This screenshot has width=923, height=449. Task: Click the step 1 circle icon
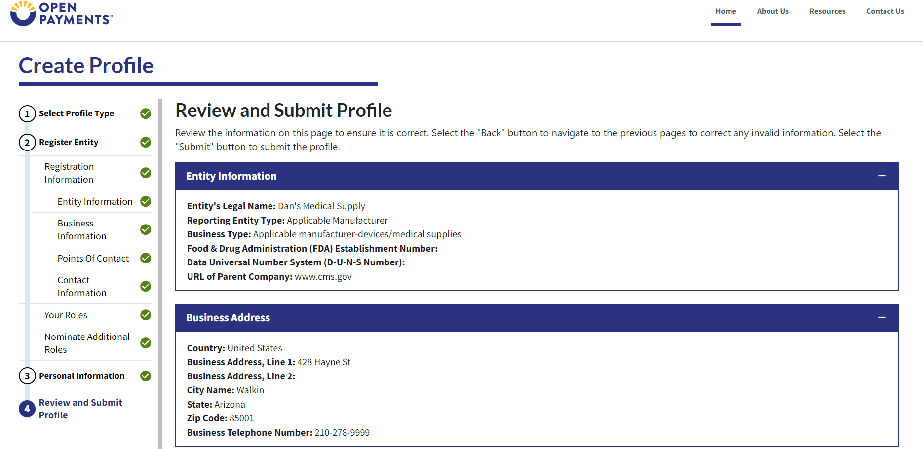tap(27, 114)
